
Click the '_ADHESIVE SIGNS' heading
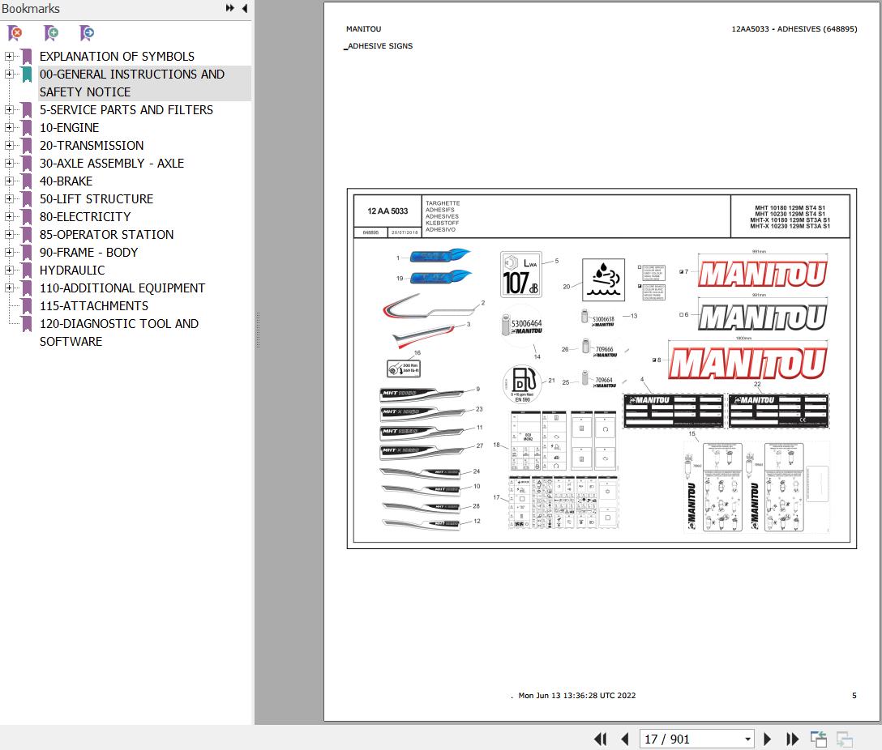click(378, 46)
